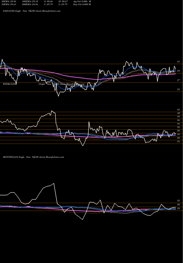Select the 200EMA: 28.84 reading
The image size is (183, 263).
pyautogui.click(x=29, y=4)
